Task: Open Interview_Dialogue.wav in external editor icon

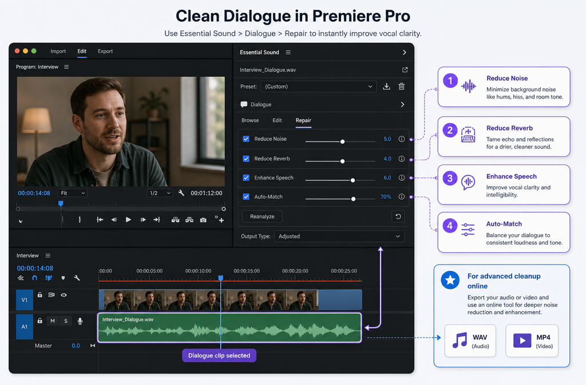Action: pos(405,69)
